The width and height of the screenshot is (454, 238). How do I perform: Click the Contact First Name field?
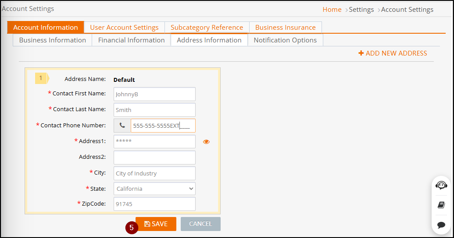(x=154, y=94)
